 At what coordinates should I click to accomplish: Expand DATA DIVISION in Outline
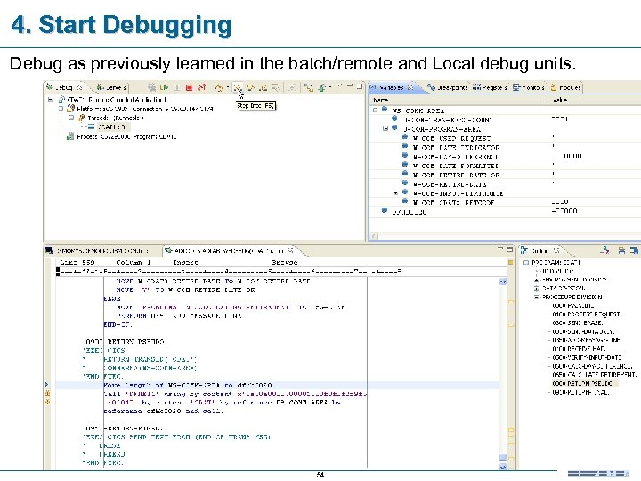[536, 289]
